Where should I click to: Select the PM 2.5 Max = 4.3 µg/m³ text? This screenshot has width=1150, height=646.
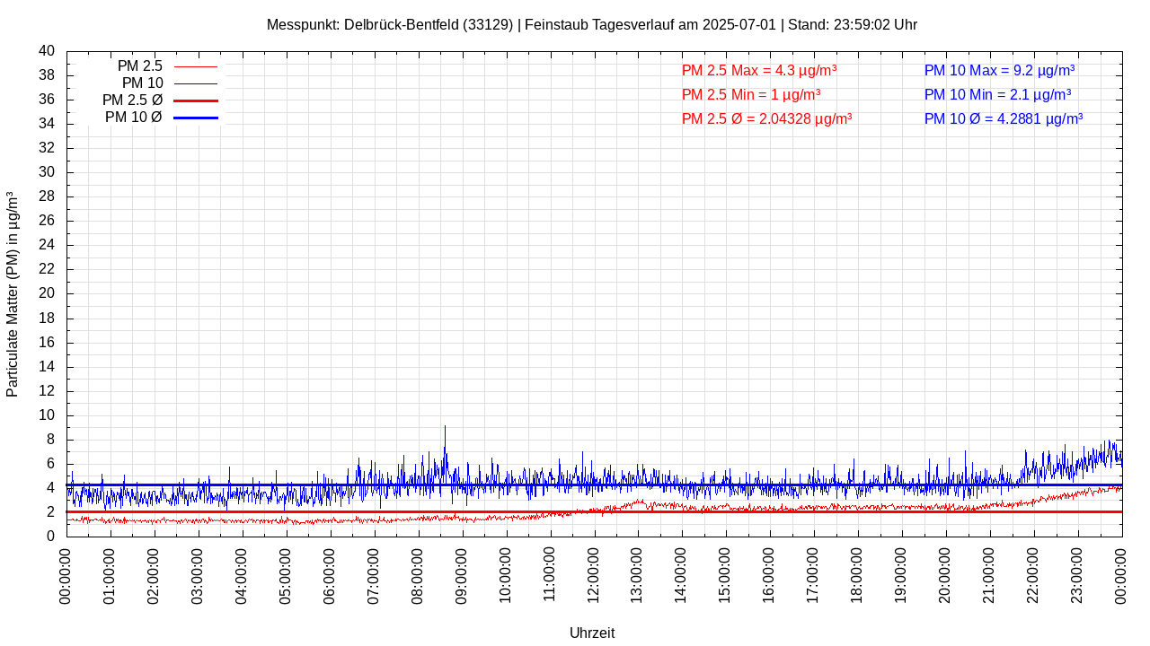click(759, 70)
